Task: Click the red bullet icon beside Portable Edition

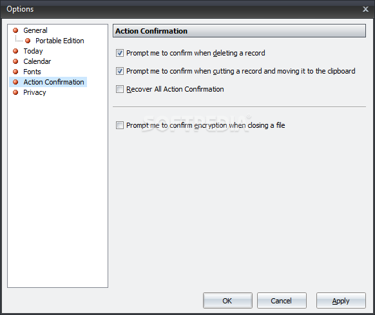Action: [28, 41]
